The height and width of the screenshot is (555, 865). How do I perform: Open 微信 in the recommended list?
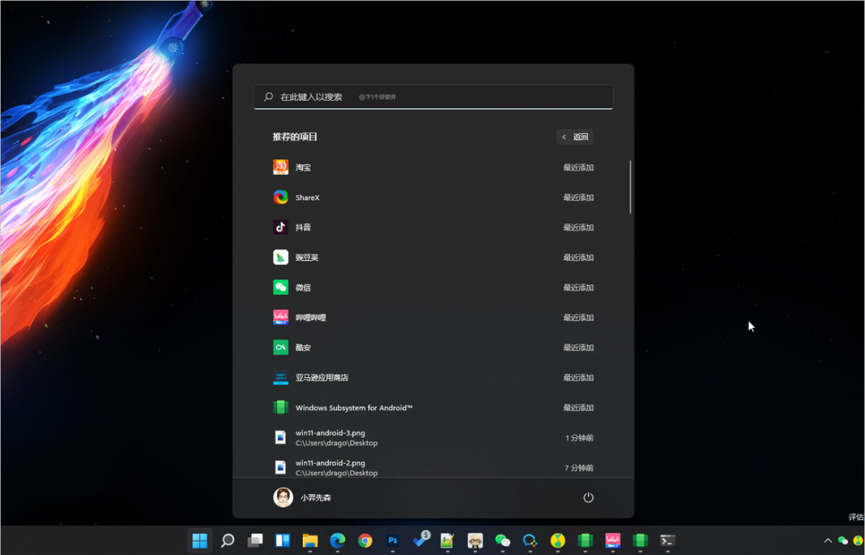point(303,288)
